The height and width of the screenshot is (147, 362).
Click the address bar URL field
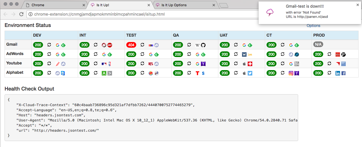(143, 14)
